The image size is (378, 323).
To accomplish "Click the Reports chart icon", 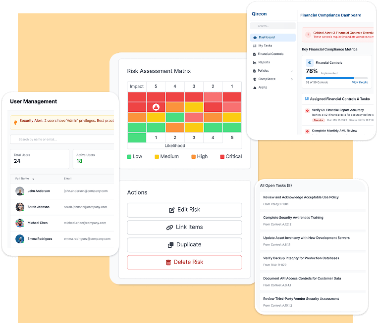I will pyautogui.click(x=255, y=63).
